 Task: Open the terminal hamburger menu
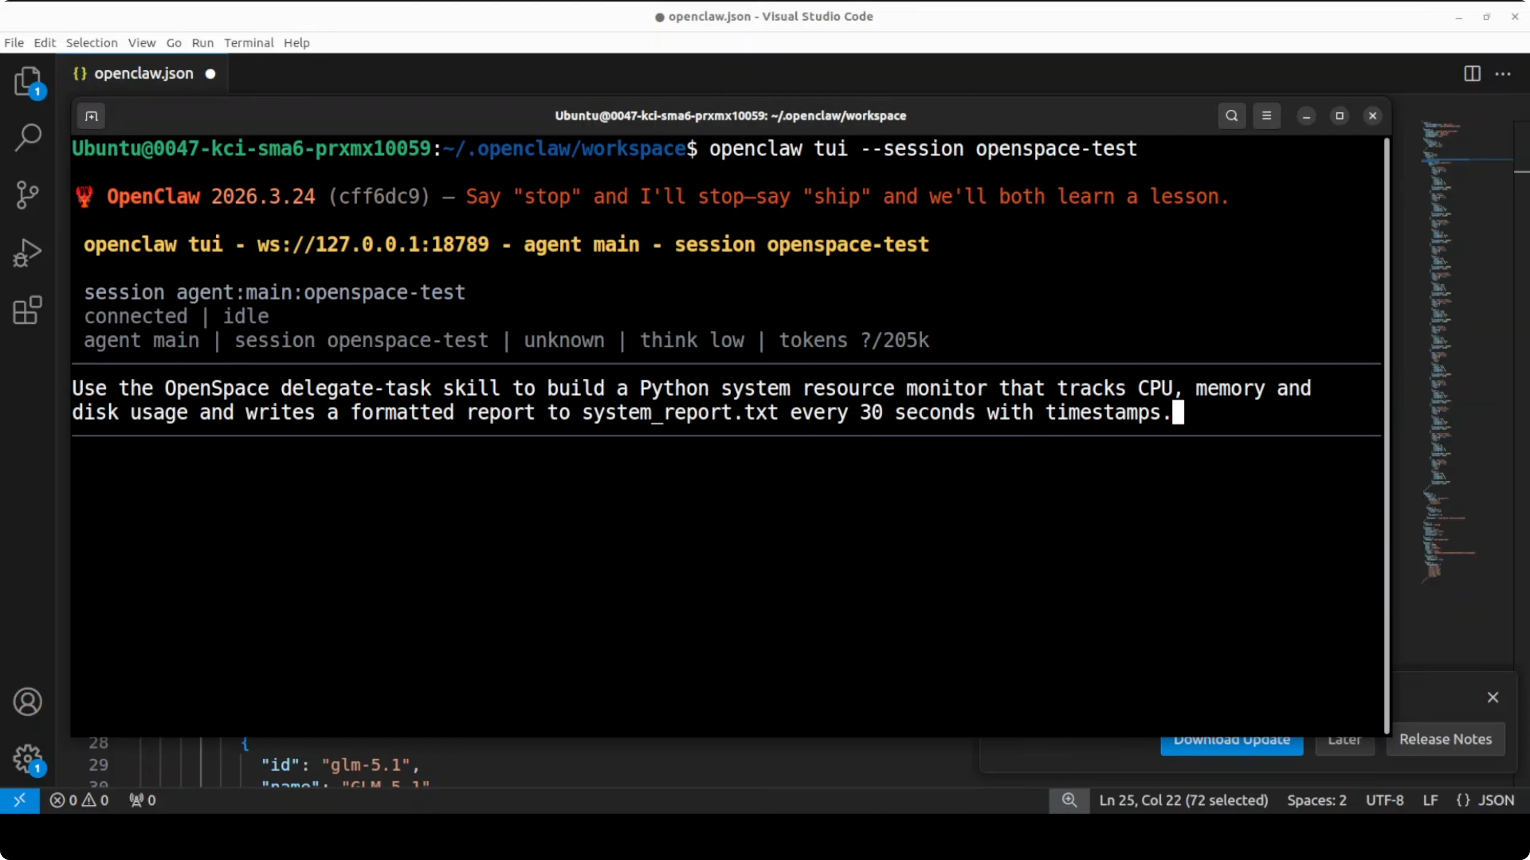click(x=1266, y=116)
